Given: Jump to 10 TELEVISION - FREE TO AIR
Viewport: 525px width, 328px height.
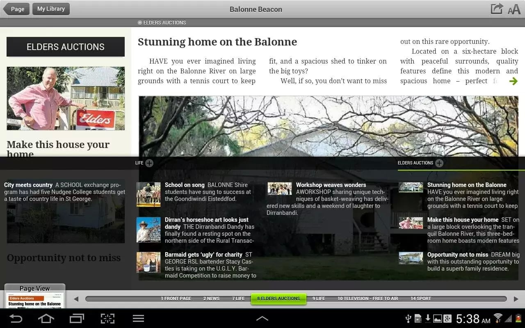Looking at the screenshot, I should click(368, 298).
